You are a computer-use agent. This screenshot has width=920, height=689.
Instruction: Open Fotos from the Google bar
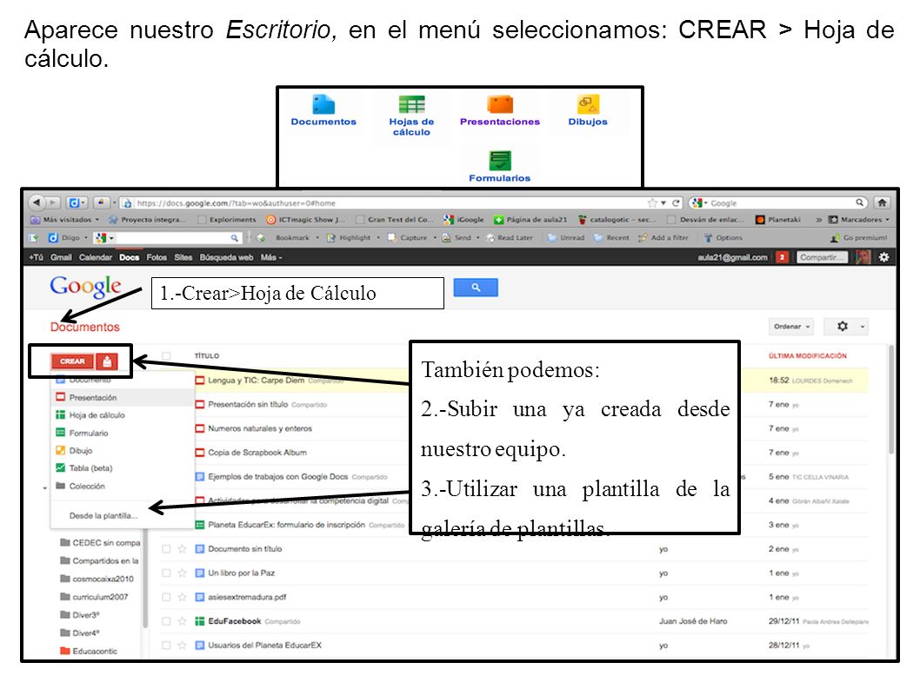157,257
